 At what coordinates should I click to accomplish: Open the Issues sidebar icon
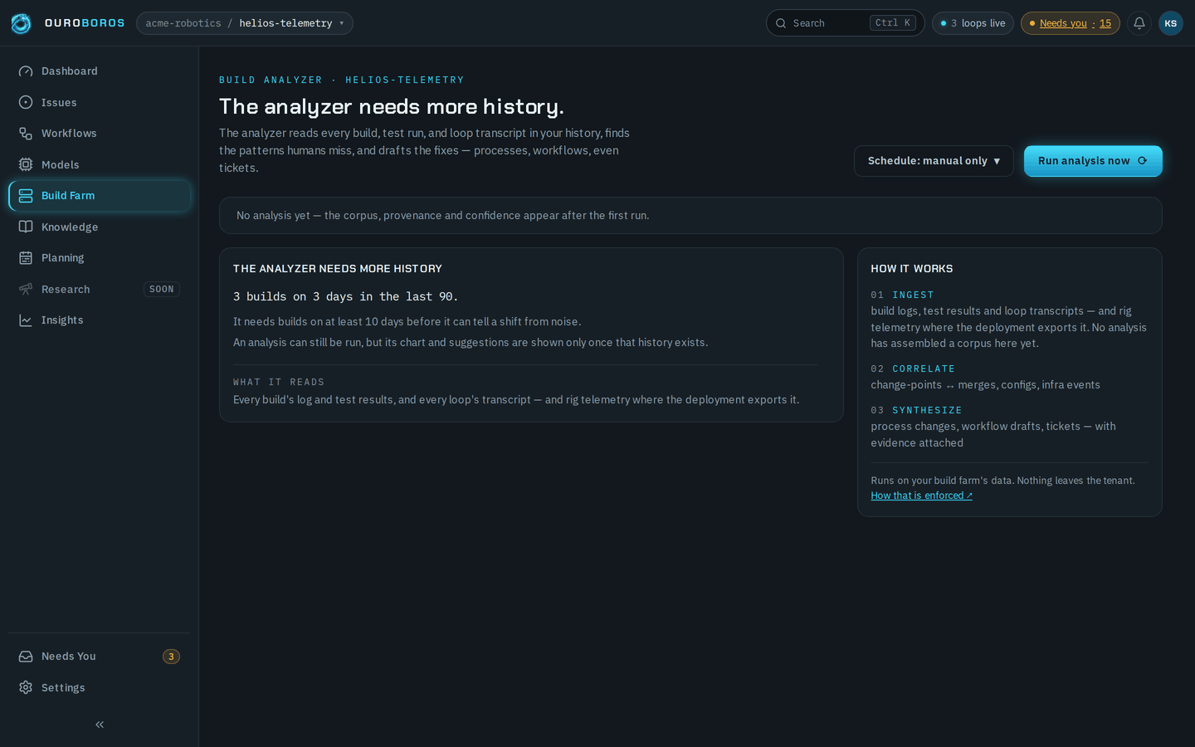coord(26,102)
